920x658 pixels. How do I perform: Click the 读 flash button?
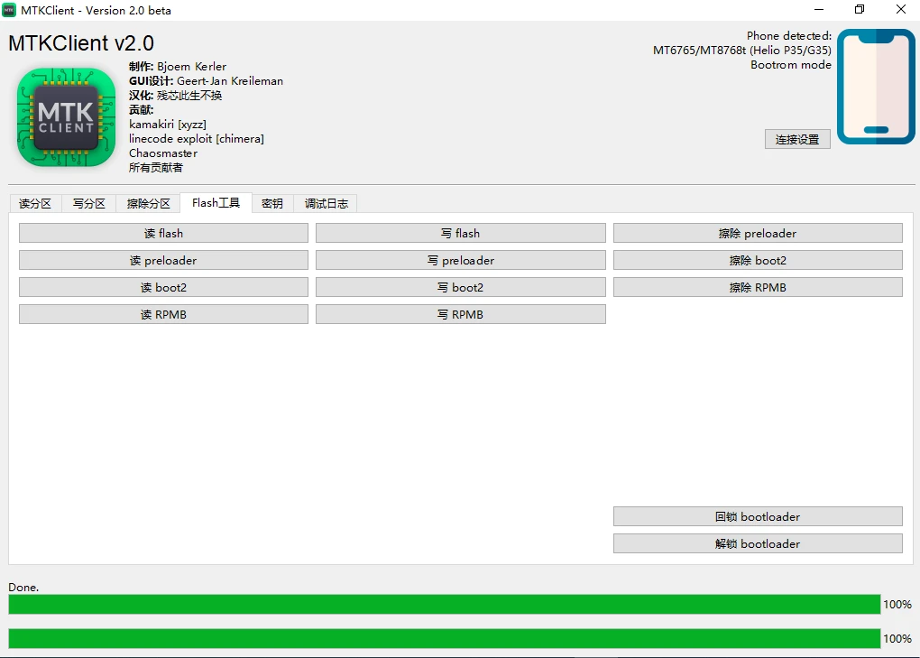[163, 233]
